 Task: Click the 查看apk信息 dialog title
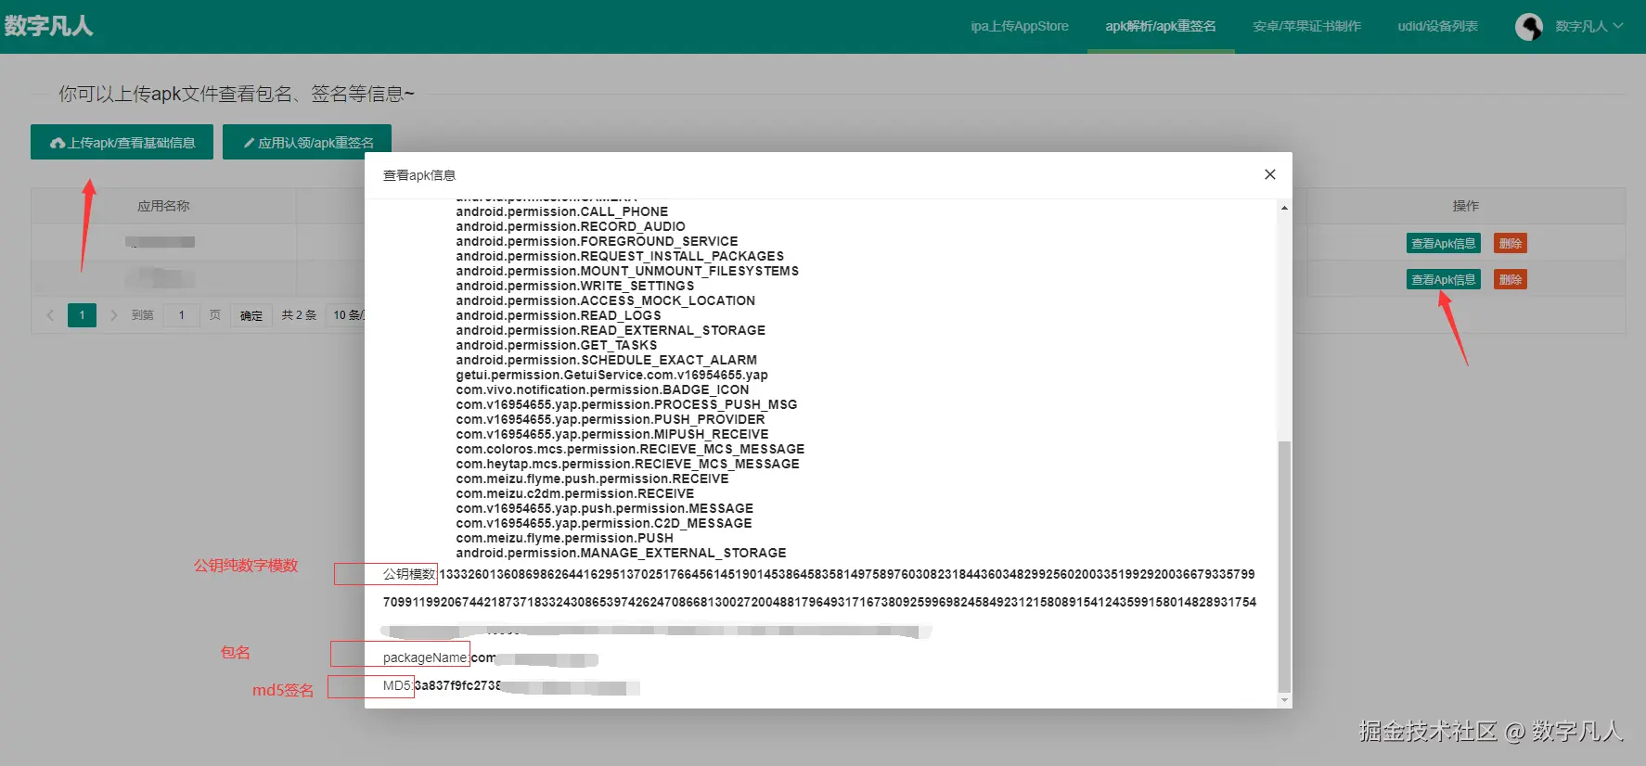[x=419, y=175]
